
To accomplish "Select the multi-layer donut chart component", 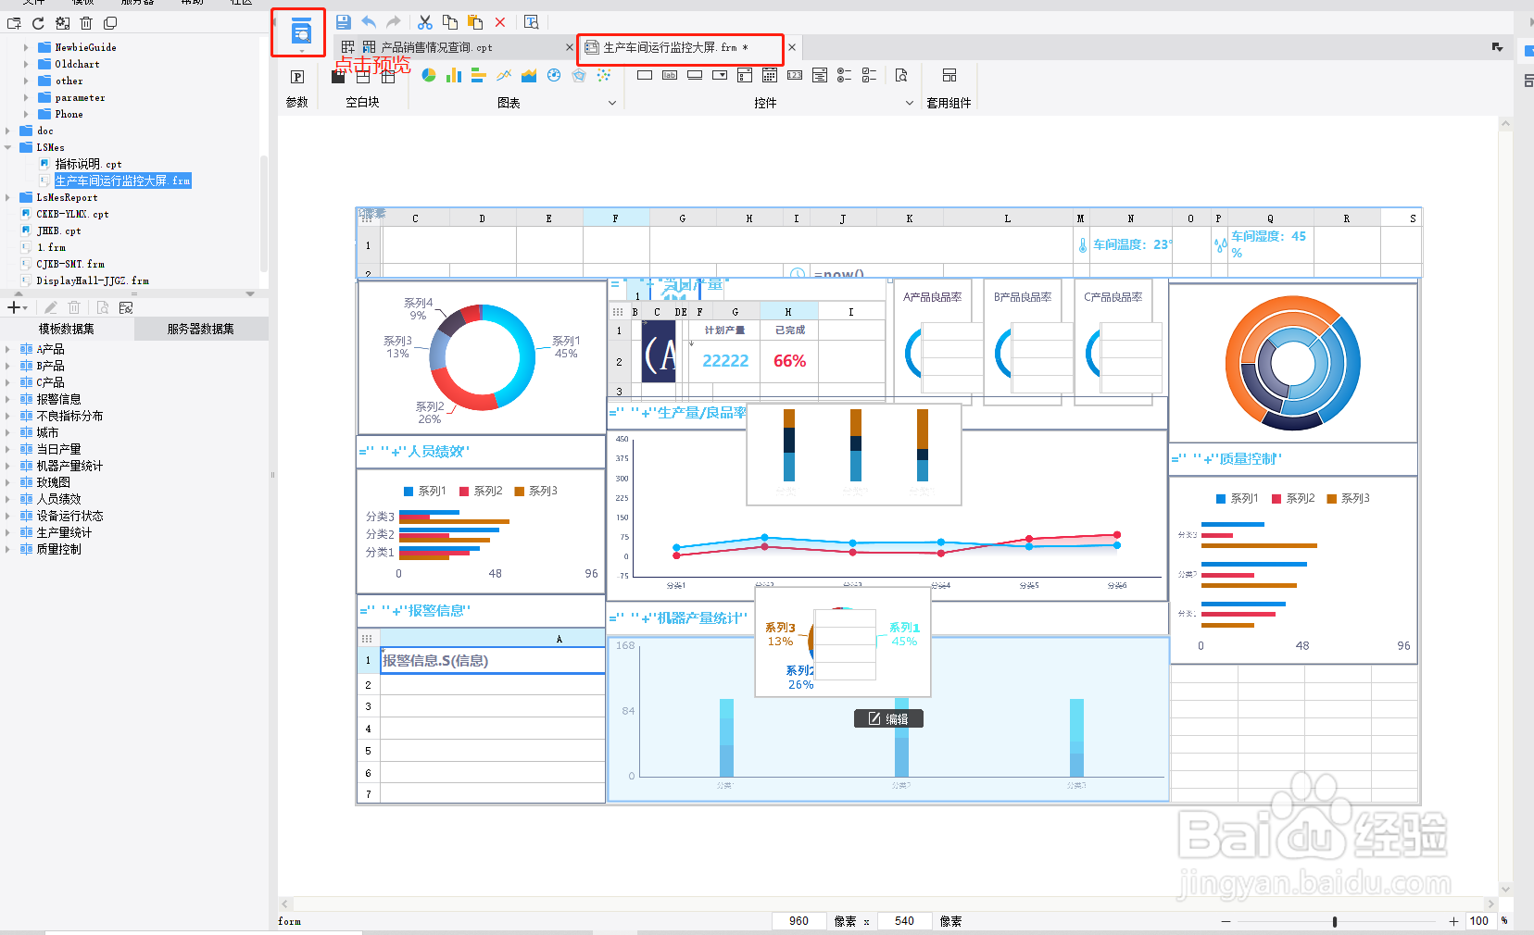I will click(x=1292, y=363).
